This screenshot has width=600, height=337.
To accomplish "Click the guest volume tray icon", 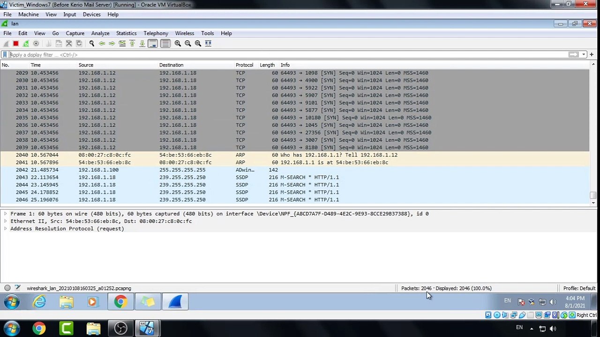I will pyautogui.click(x=553, y=302).
